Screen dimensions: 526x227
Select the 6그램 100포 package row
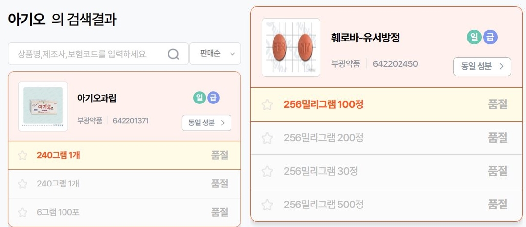pyautogui.click(x=125, y=212)
